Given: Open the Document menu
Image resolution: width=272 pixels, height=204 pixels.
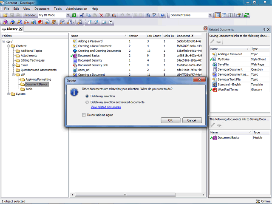Looking at the screenshot, I should pyautogui.click(x=42, y=8).
